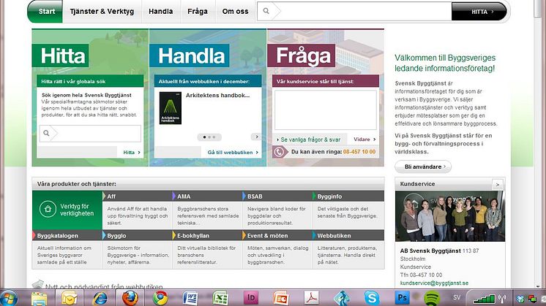Follow the 'Gå till webbutiken' link
This screenshot has height=306, width=546.
click(x=233, y=152)
